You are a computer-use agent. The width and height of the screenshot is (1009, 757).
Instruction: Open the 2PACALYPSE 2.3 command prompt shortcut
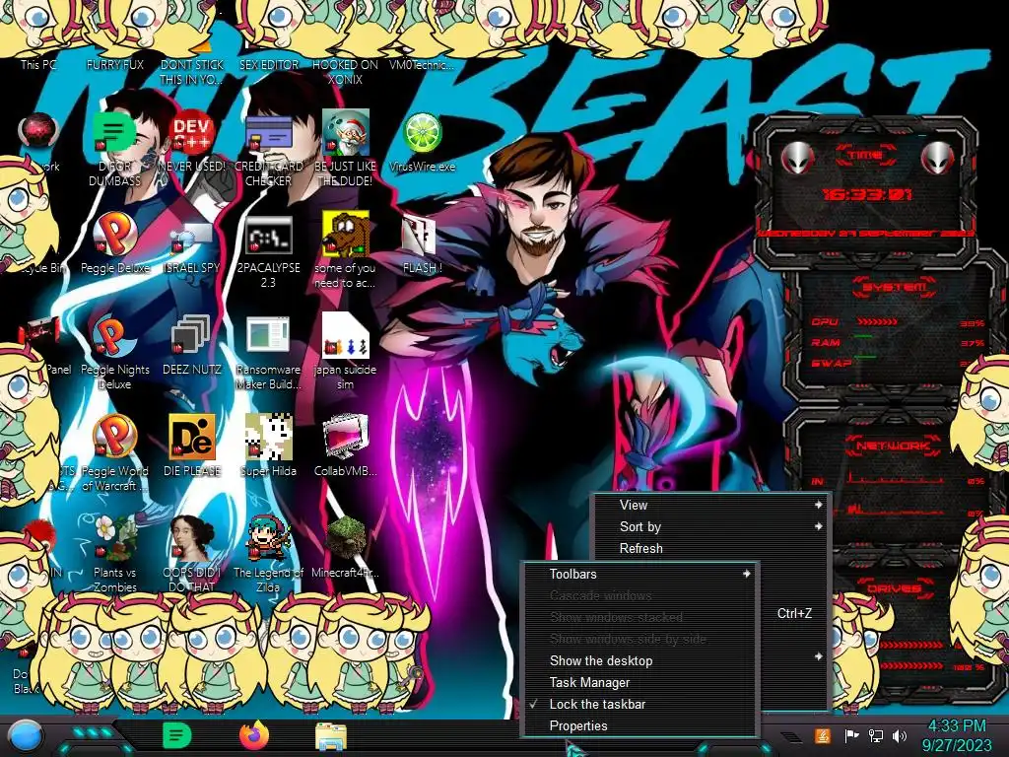click(268, 235)
